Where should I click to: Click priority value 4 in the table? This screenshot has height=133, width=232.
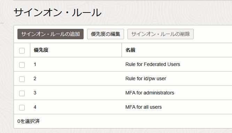click(35, 107)
